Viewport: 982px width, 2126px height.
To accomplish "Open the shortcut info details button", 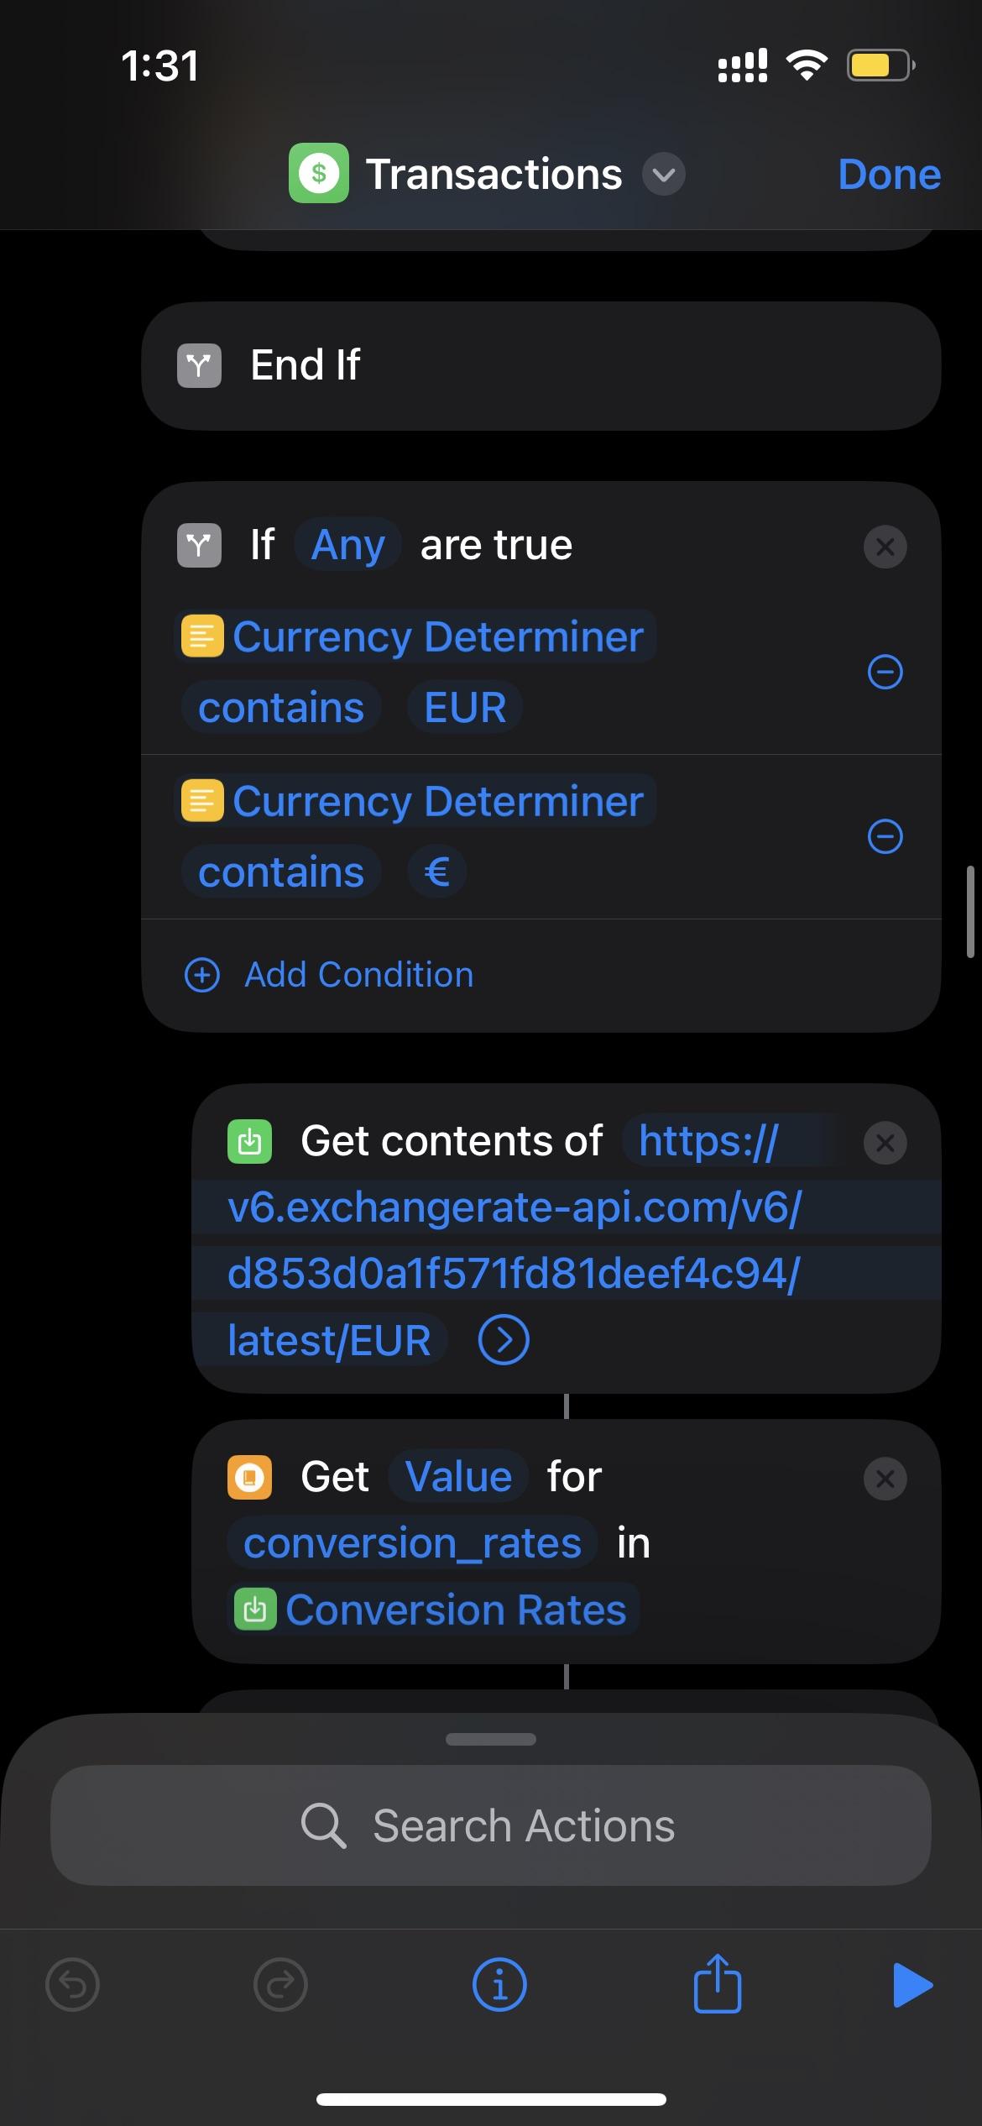I will coord(499,1986).
